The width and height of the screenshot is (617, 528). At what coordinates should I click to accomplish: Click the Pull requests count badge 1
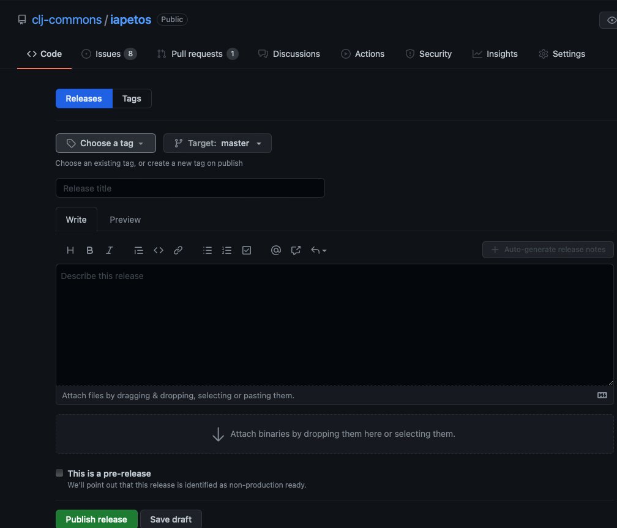tap(233, 54)
